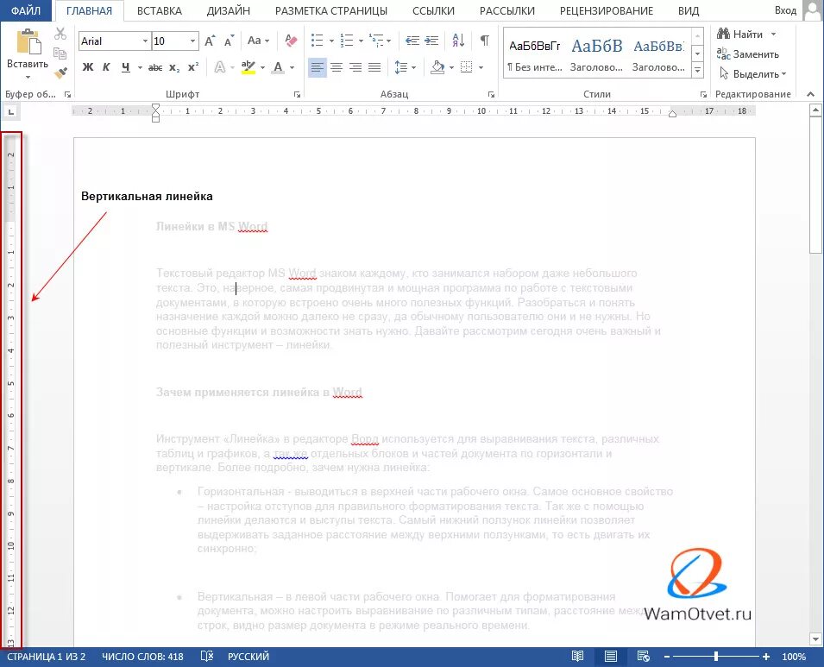The height and width of the screenshot is (667, 824).
Task: Decrease font size with the shrink icon
Action: (x=229, y=41)
